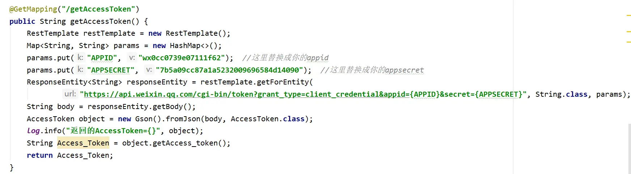
Task: Click the vertical editor scrollbar thumb
Action: tap(630, 149)
